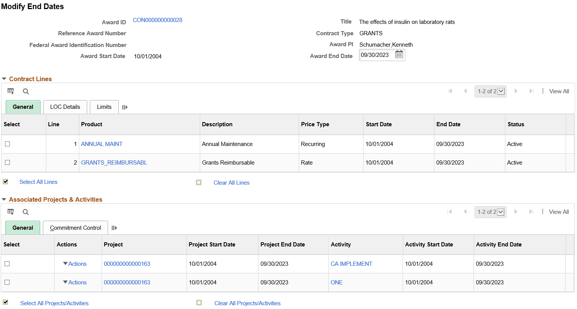Switch to the LOC Details tab

[65, 107]
